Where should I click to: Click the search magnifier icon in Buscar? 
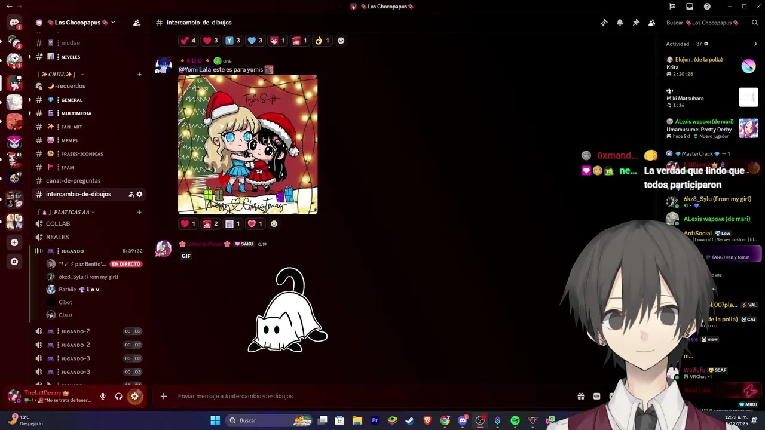[x=755, y=23]
